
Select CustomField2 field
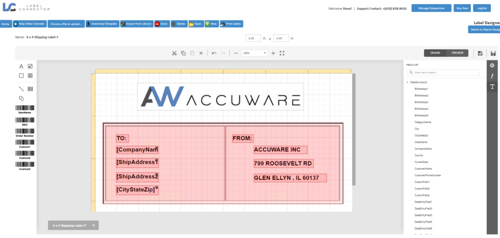click(422, 189)
